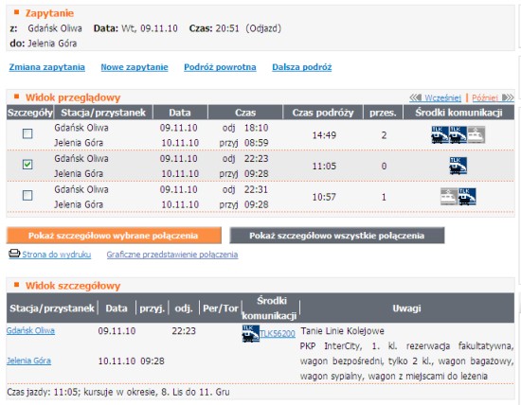The image size is (521, 405).
Task: Open Jelenia Góra station link in detailed view
Action: coord(29,361)
